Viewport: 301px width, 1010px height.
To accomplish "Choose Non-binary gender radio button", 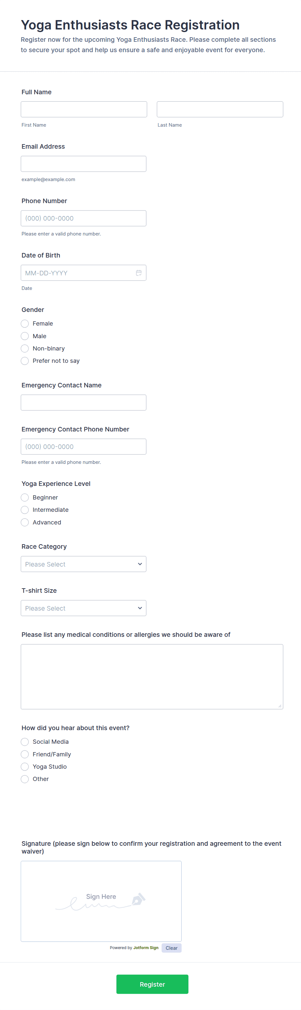I will (25, 349).
